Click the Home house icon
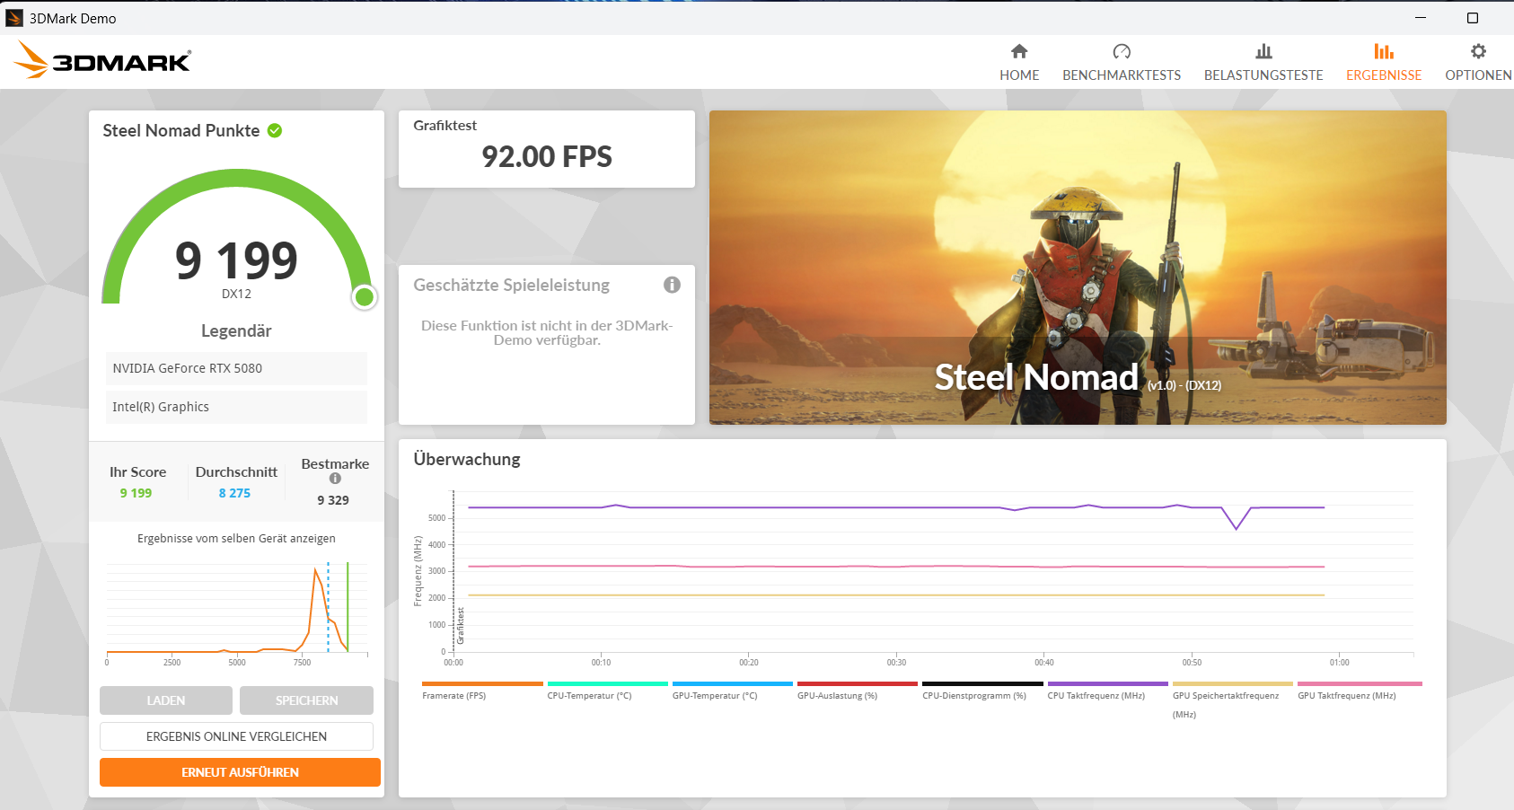Viewport: 1514px width, 810px height. pos(1019,51)
